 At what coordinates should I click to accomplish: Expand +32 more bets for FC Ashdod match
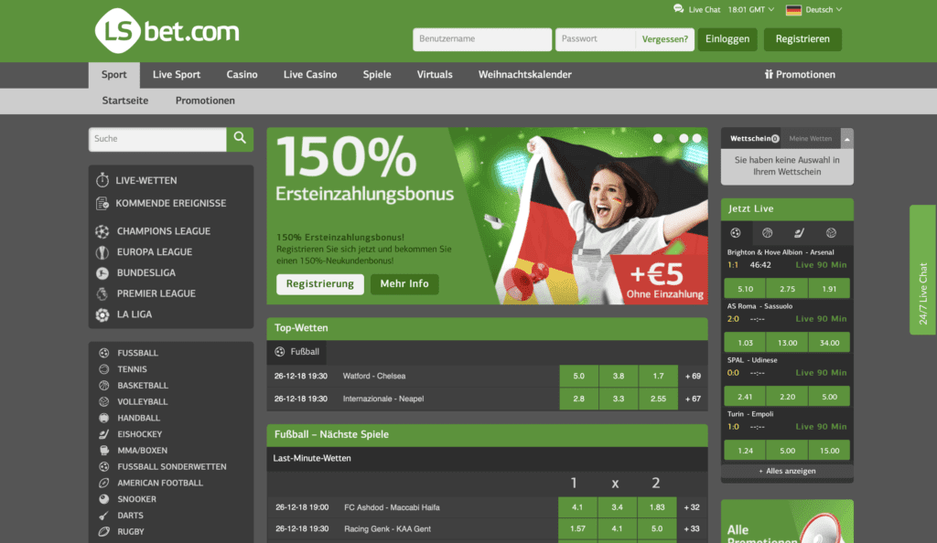click(692, 507)
